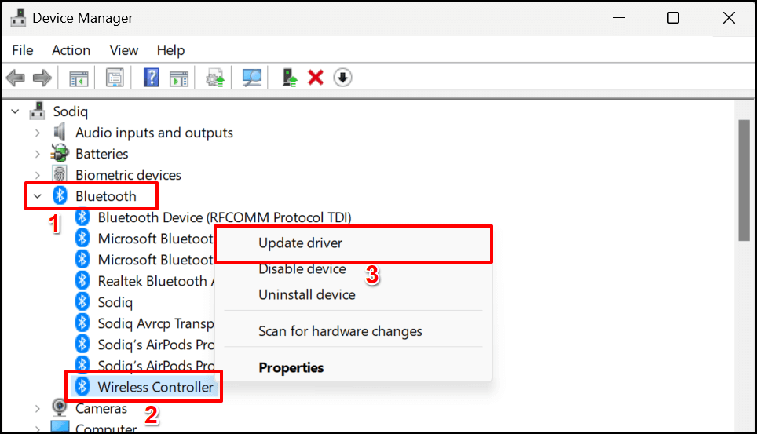Viewport: 757px width, 434px height.
Task: Expand the Cameras category
Action: tap(37, 408)
